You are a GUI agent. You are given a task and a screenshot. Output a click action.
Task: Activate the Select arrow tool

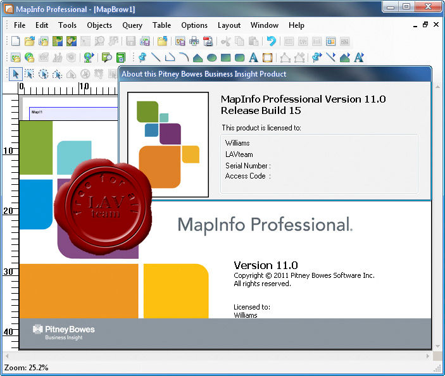click(x=16, y=74)
